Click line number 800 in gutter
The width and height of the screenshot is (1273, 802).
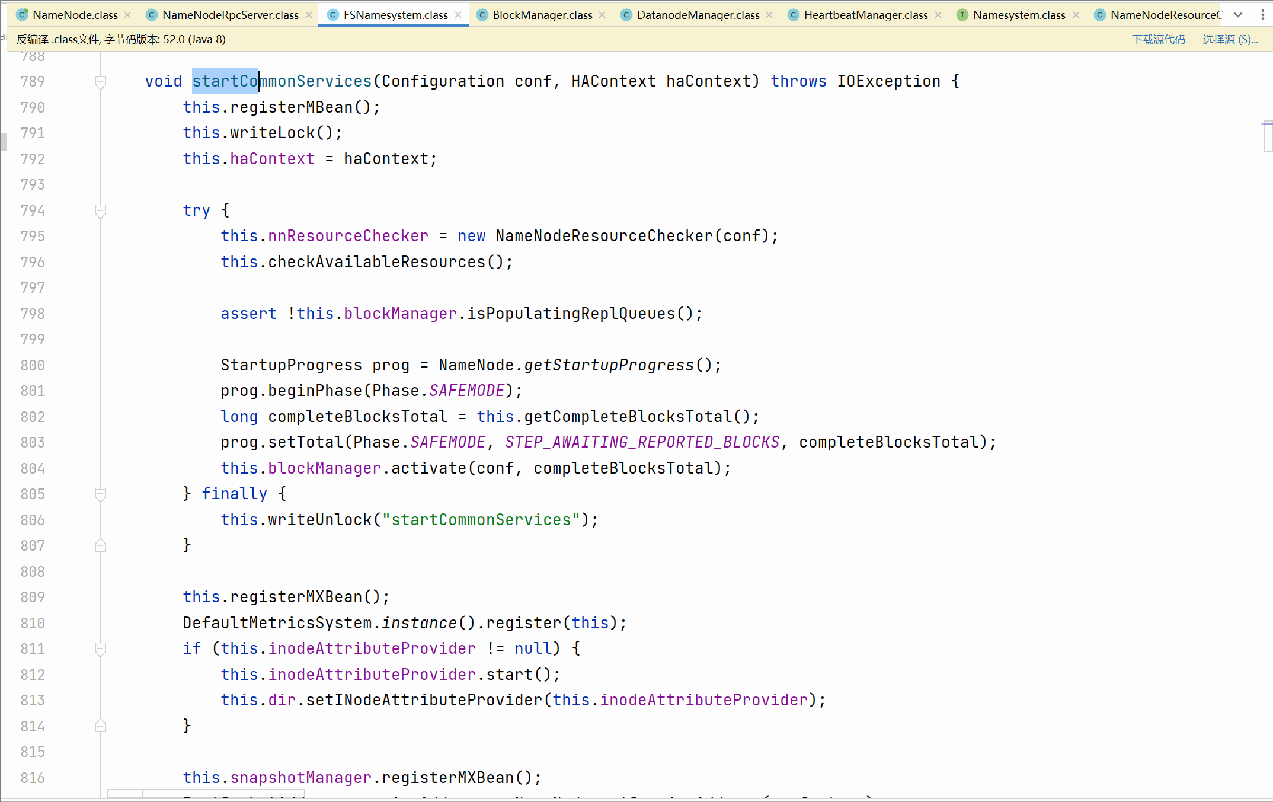coord(33,365)
